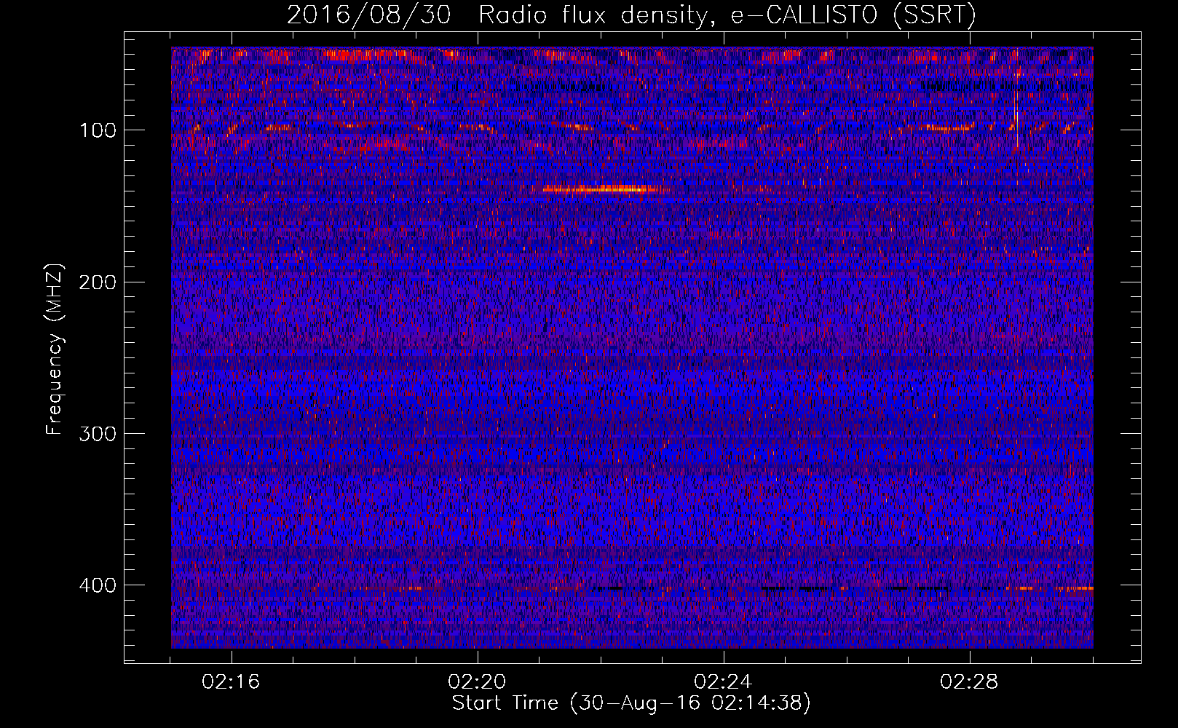Click the orange streak at 400 MHz far right
Image resolution: width=1178 pixels, height=728 pixels.
click(x=1075, y=587)
